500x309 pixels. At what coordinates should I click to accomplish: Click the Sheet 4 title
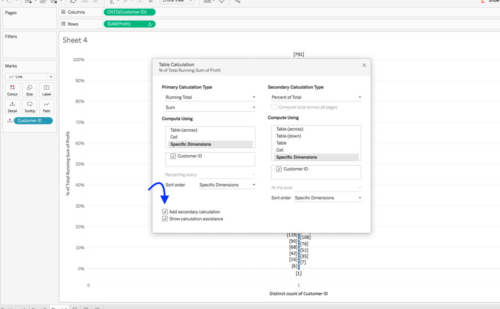(75, 40)
